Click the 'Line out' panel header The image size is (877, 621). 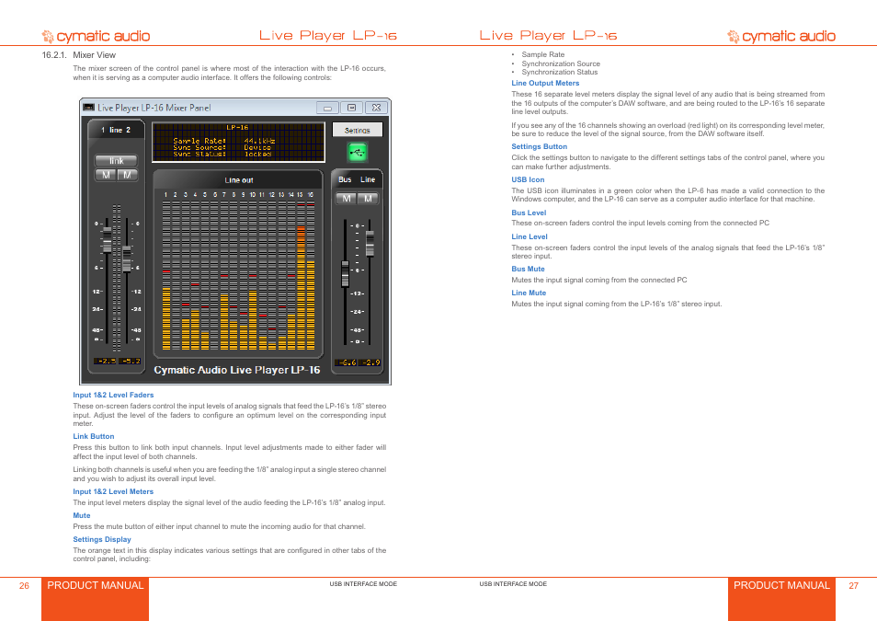[238, 179]
